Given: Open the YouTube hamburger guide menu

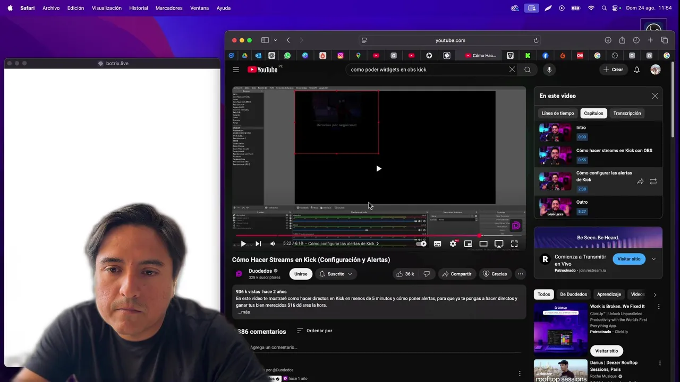Looking at the screenshot, I should coord(236,70).
